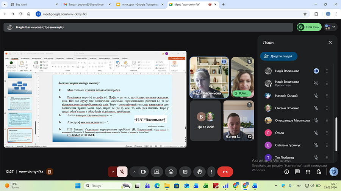Expand microphone audio settings arrow

tap(113, 172)
